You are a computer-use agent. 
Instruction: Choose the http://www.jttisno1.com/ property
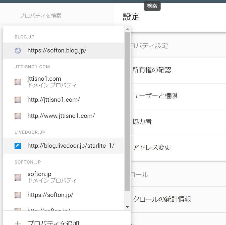[64, 116]
